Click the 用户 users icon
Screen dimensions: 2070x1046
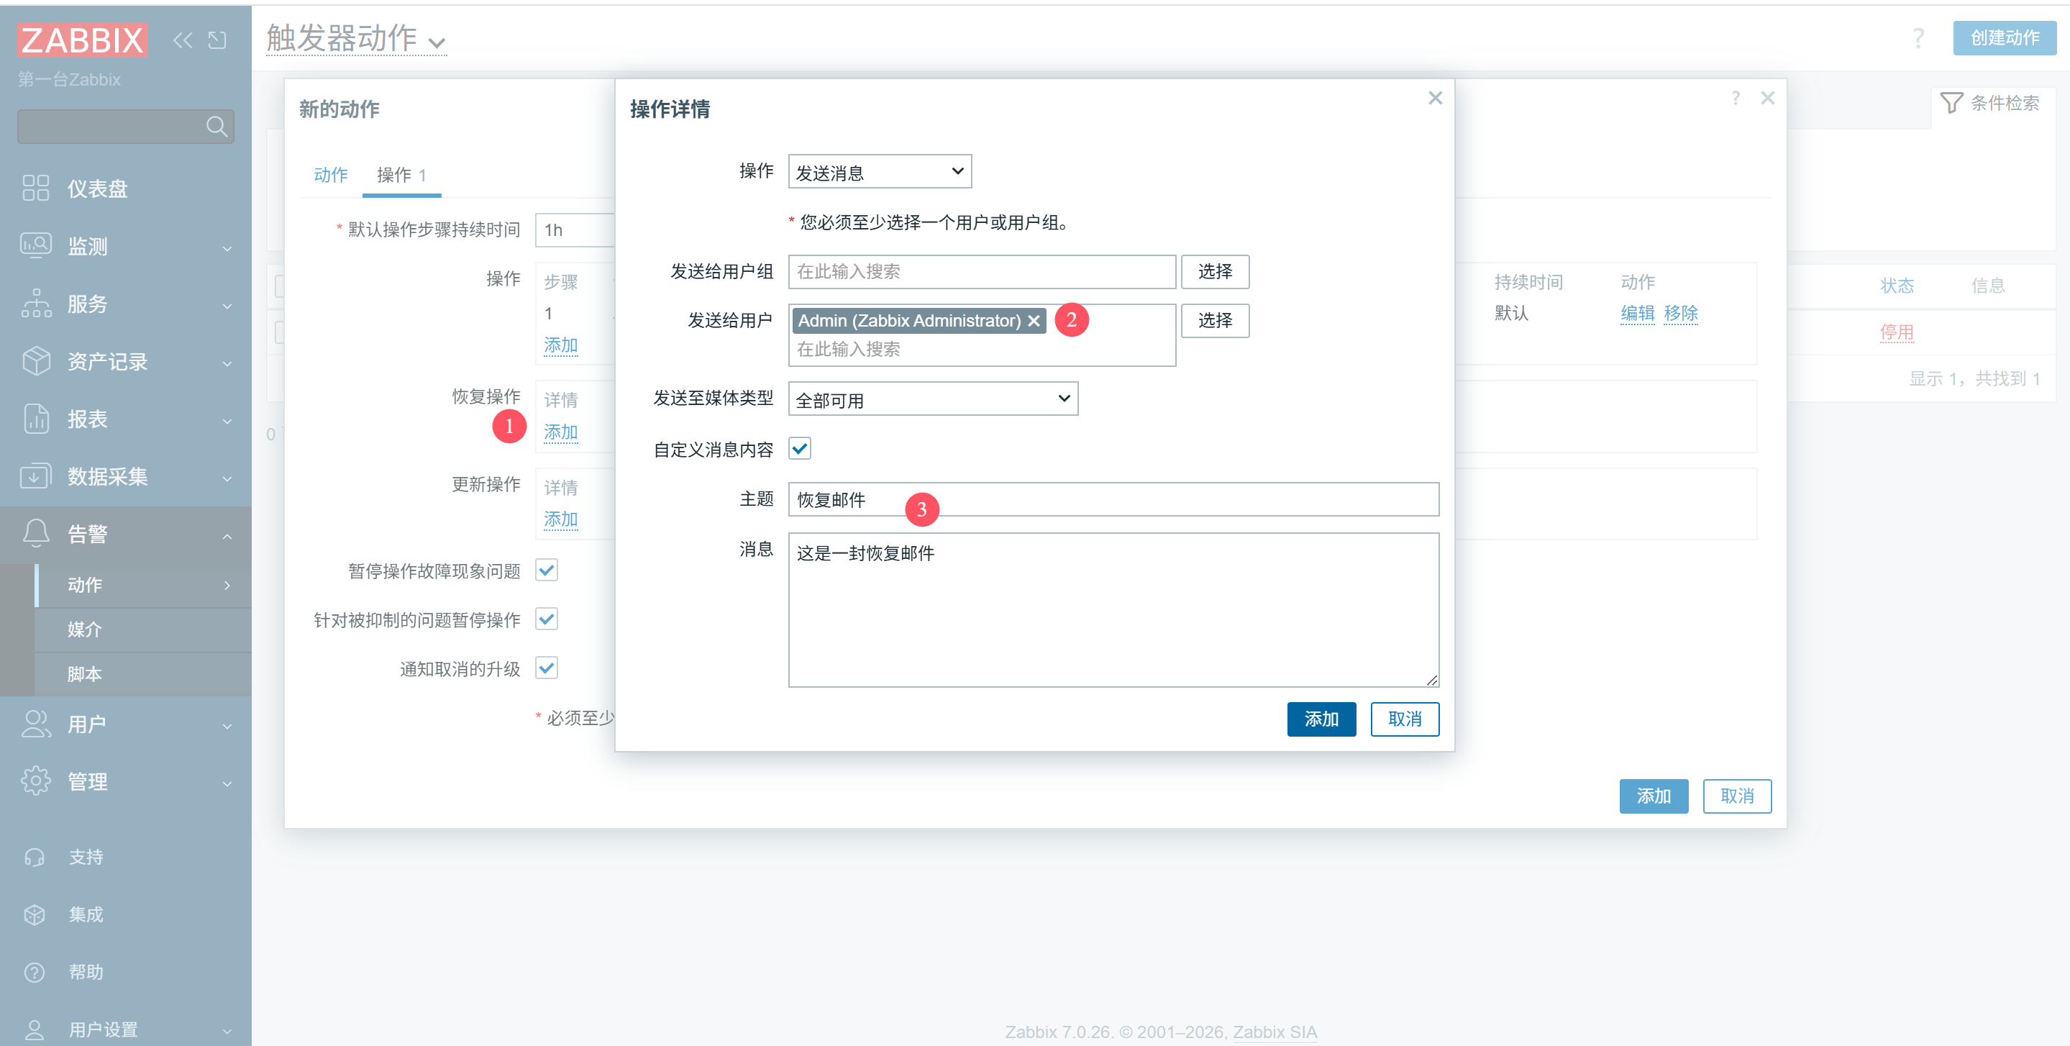coord(36,724)
